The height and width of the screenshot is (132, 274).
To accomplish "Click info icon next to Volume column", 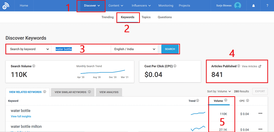I will point(226,100).
